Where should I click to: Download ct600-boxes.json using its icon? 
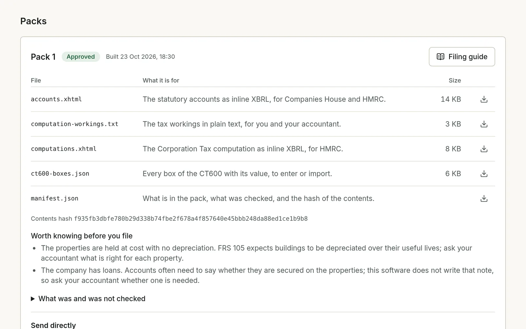(x=484, y=174)
